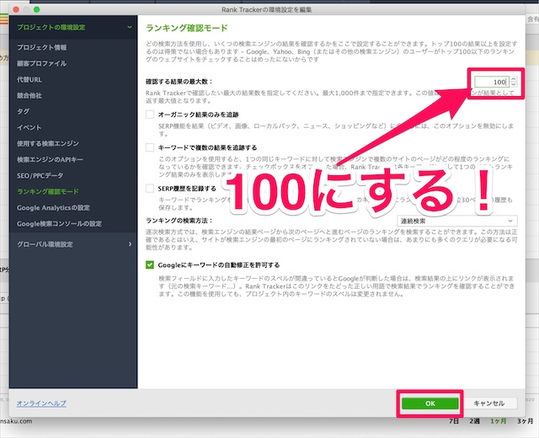The width and height of the screenshot is (539, 438).
Task: Select the 2週 range in the background window
Action: [x=474, y=421]
